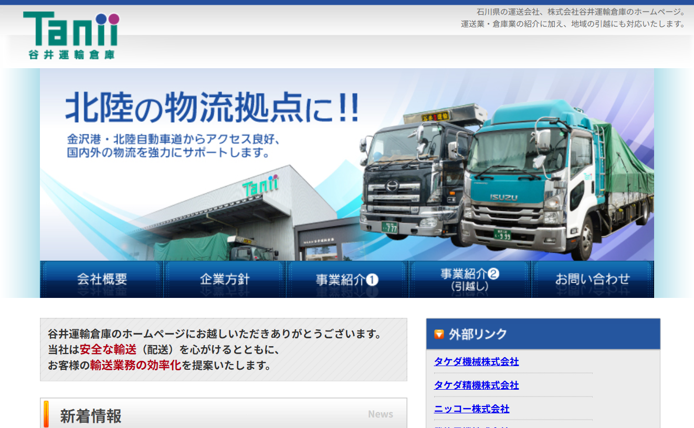Open 事業紹介②（引越し）from the navigation

pos(469,279)
